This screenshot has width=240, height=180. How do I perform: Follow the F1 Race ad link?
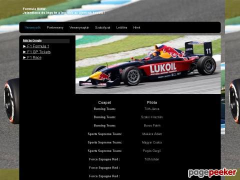point(32,57)
